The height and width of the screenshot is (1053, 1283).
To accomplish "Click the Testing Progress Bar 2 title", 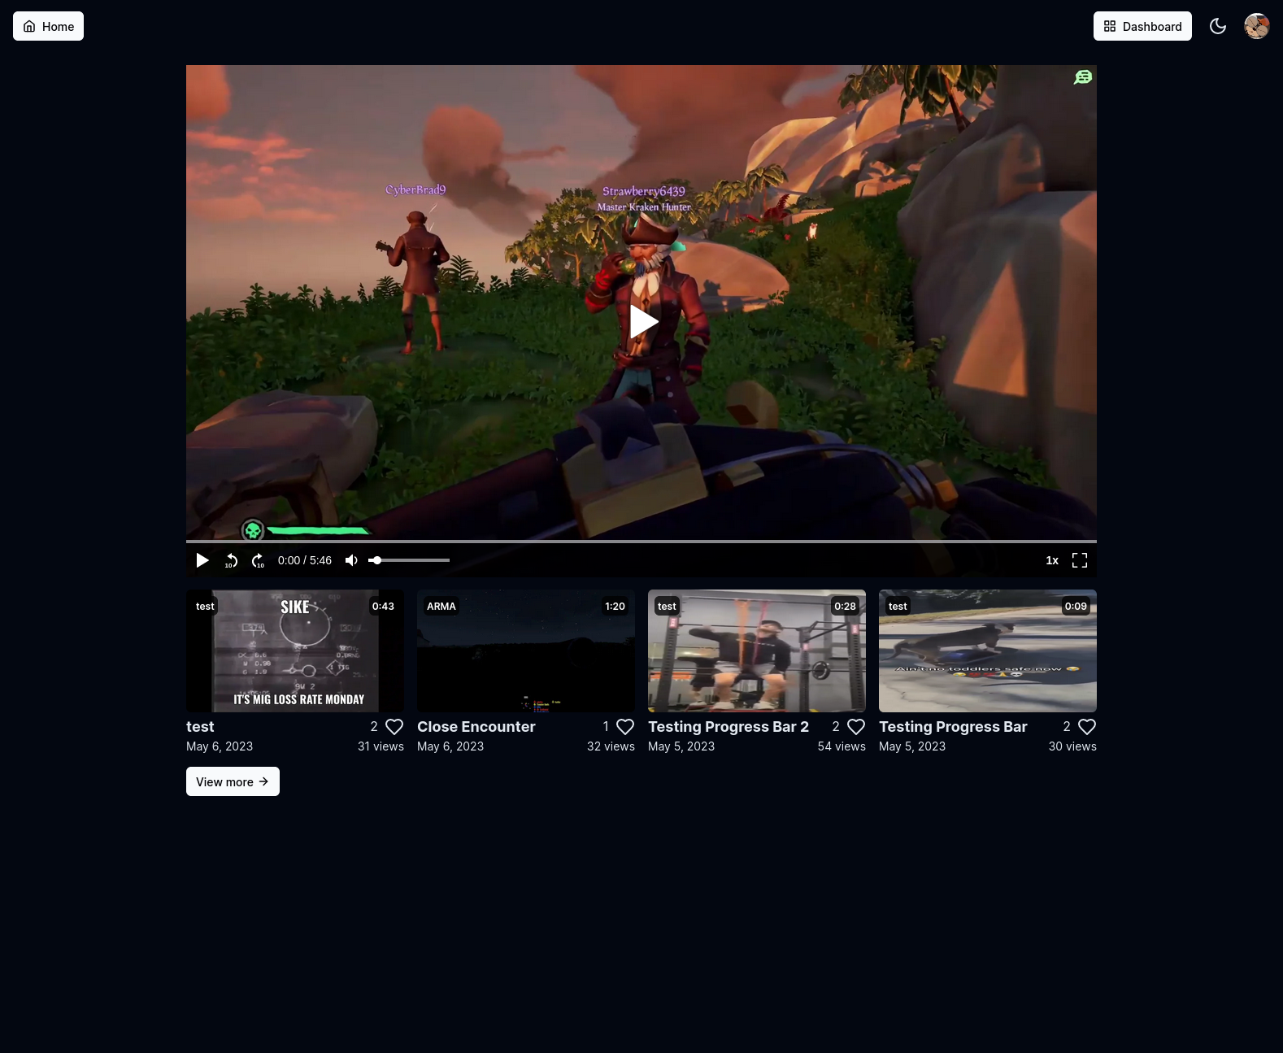I will (728, 727).
